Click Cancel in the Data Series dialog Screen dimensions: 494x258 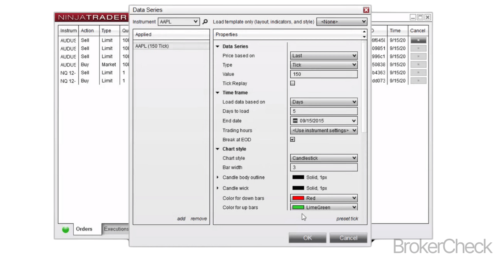coord(349,238)
